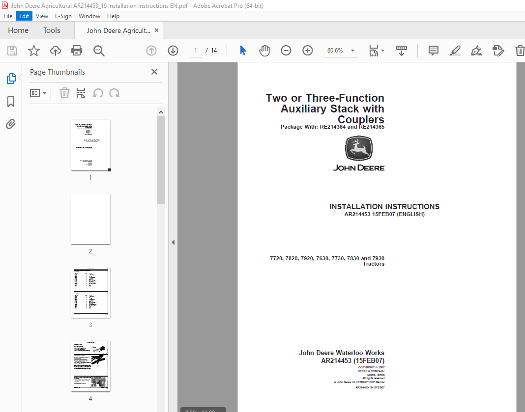
Task: Add a comment with speech bubble icon
Action: 434,51
